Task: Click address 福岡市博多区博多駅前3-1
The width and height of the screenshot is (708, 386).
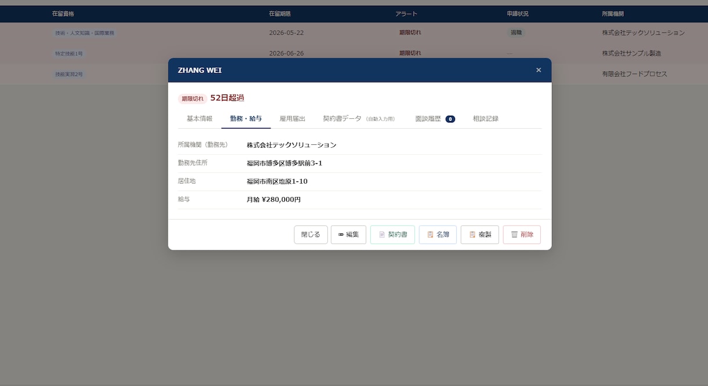Action: (284, 163)
